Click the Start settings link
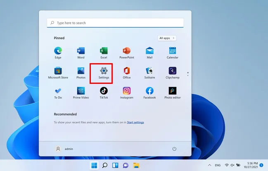268x171 pixels. click(x=135, y=122)
